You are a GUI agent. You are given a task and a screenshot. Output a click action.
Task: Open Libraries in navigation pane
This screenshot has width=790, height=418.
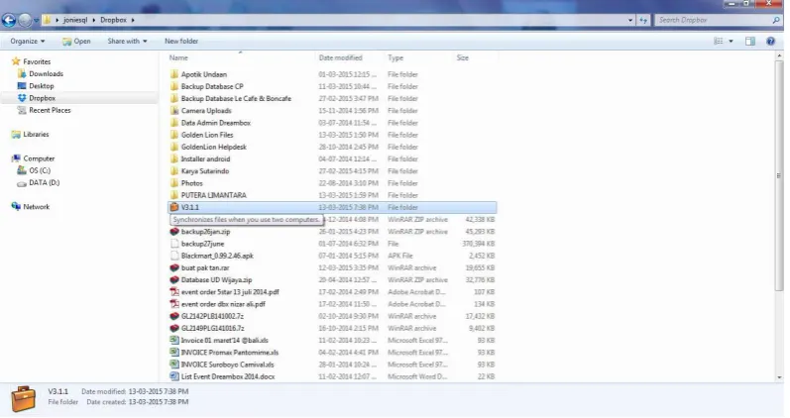(x=36, y=135)
